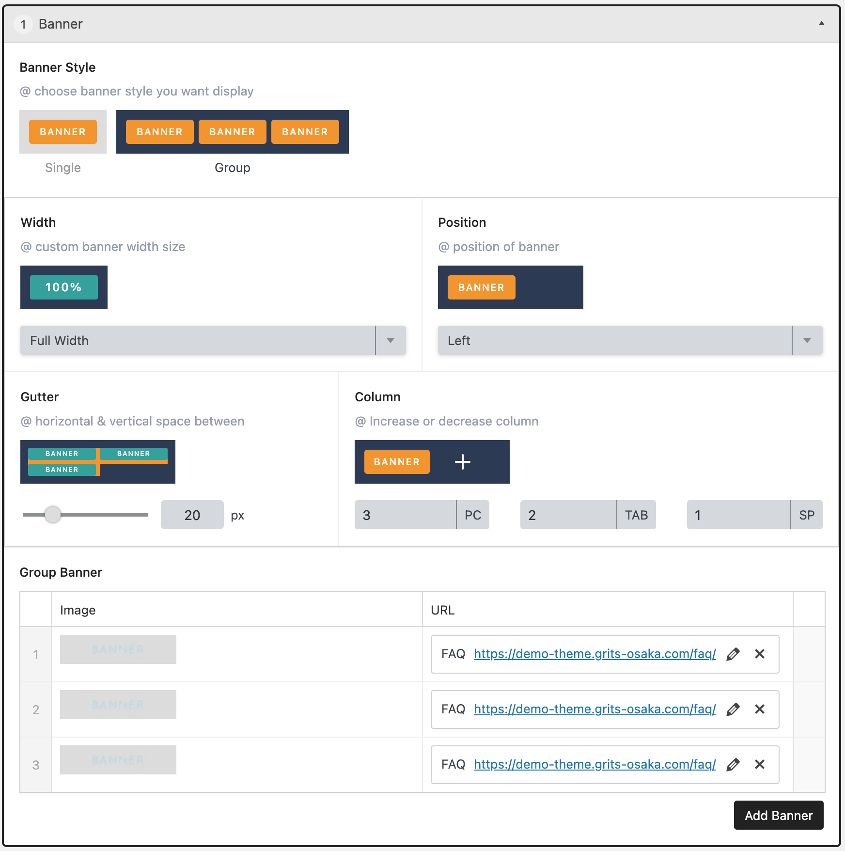Image resolution: width=845 pixels, height=851 pixels.
Task: Open the Left position dropdown
Action: click(x=630, y=340)
